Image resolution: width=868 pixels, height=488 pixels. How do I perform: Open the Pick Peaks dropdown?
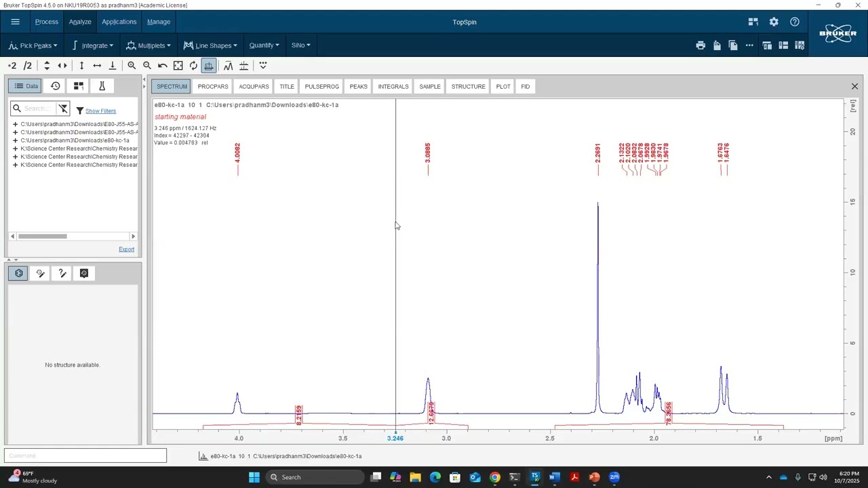(33, 45)
